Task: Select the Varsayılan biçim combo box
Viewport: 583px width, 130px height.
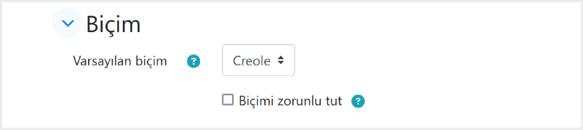Action: point(258,60)
